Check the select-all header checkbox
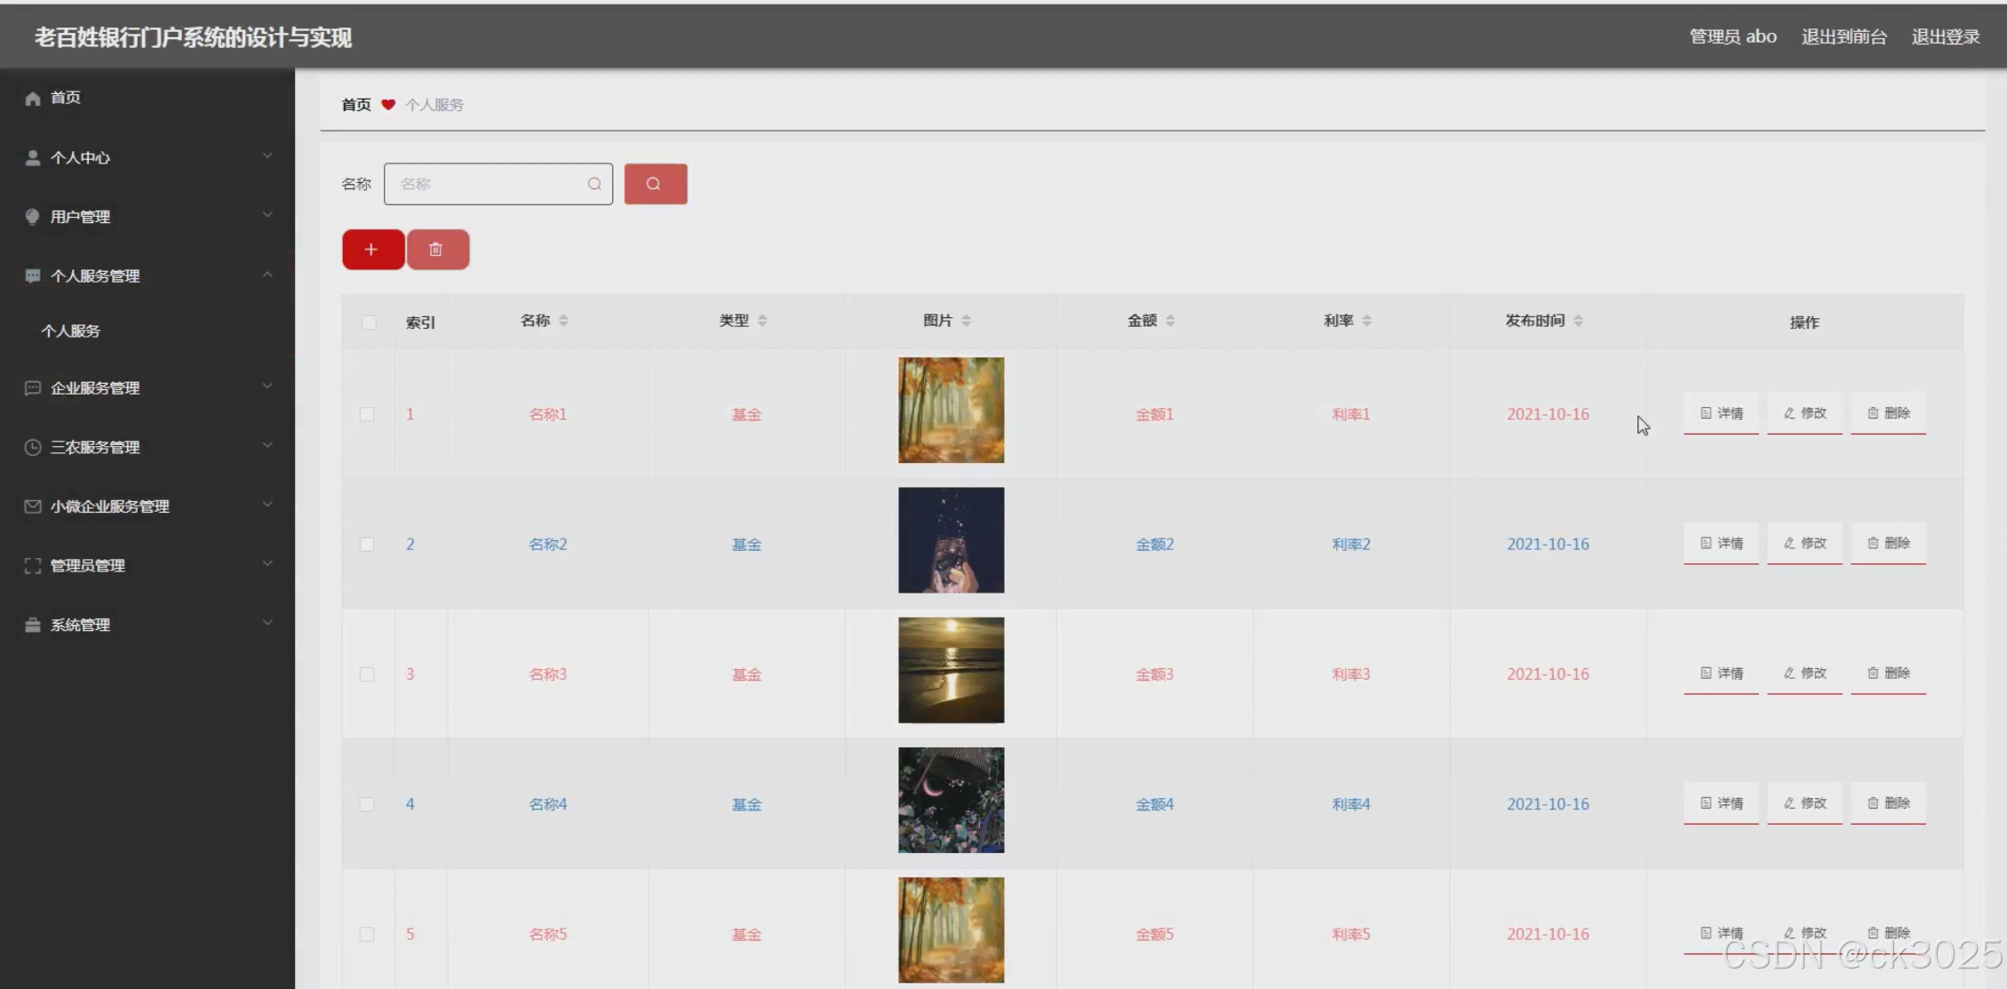 point(368,323)
